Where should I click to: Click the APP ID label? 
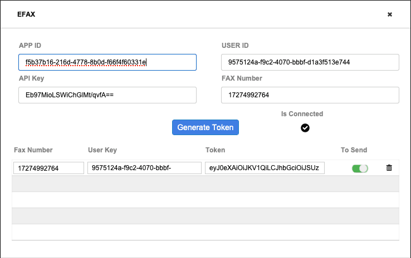pyautogui.click(x=30, y=46)
